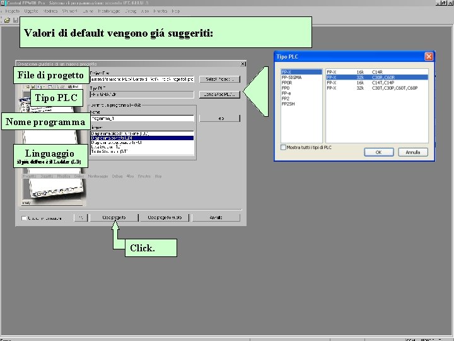
Task: Select FP2 in the PLC family list
Action: pyautogui.click(x=301, y=99)
